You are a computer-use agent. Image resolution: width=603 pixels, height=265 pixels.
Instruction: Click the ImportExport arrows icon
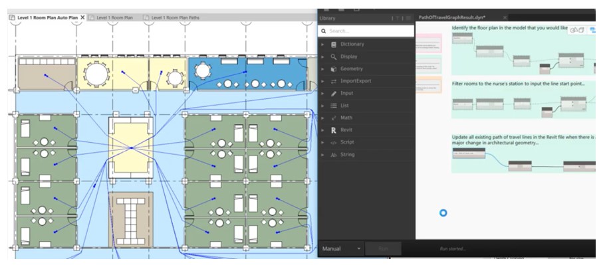[334, 81]
